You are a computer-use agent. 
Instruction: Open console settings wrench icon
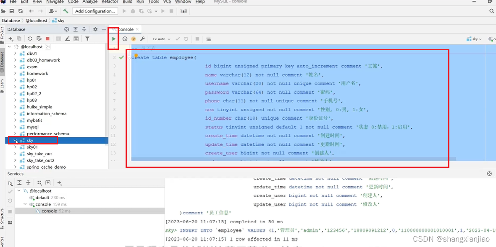(x=142, y=39)
